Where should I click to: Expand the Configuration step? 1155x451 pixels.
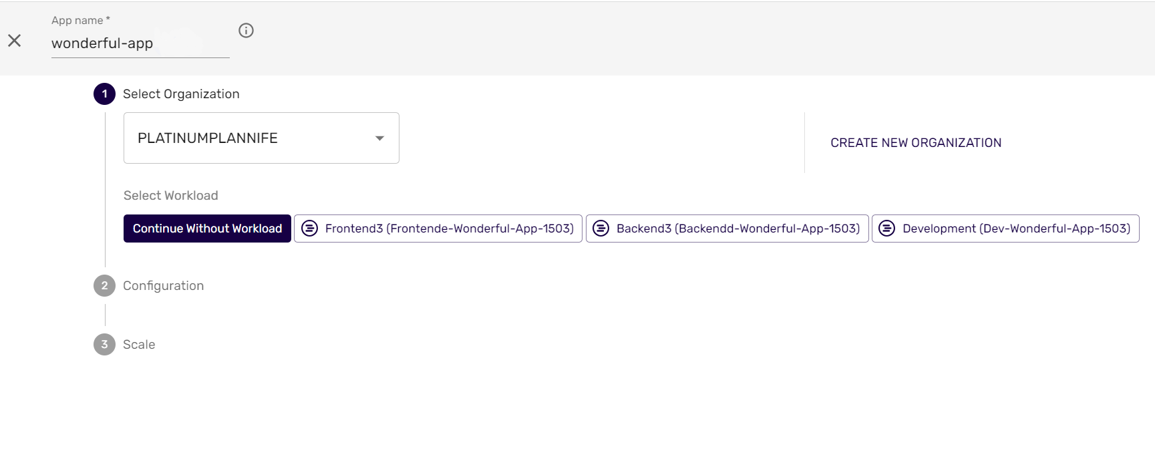[163, 286]
